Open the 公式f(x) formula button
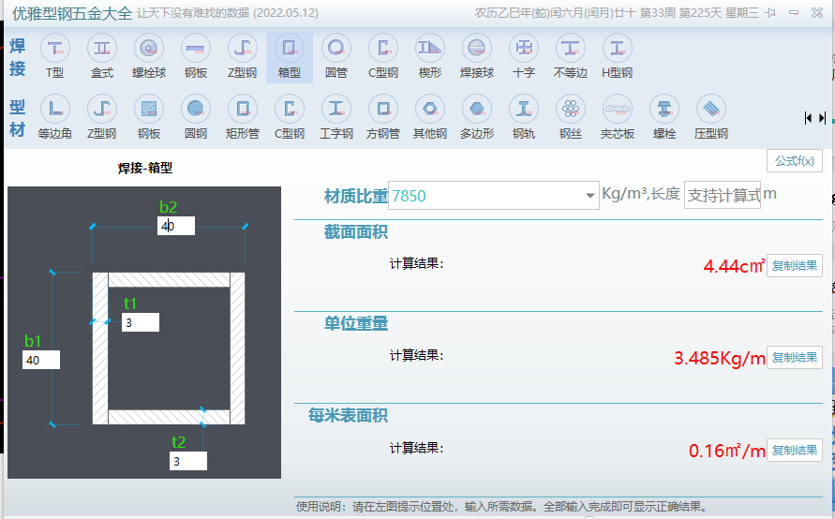The image size is (835, 519). click(x=795, y=161)
